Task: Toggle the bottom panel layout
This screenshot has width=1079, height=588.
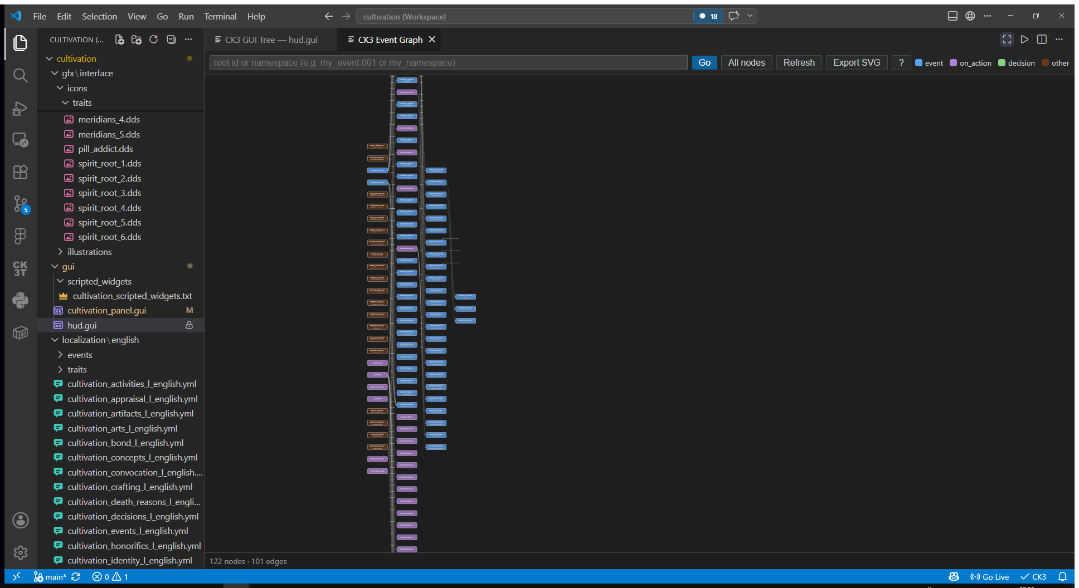Action: coord(952,16)
